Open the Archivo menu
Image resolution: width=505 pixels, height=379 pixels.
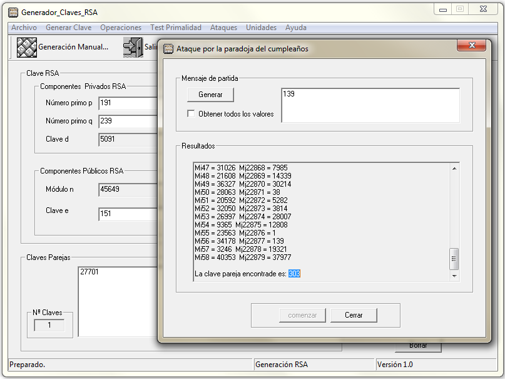tap(24, 28)
